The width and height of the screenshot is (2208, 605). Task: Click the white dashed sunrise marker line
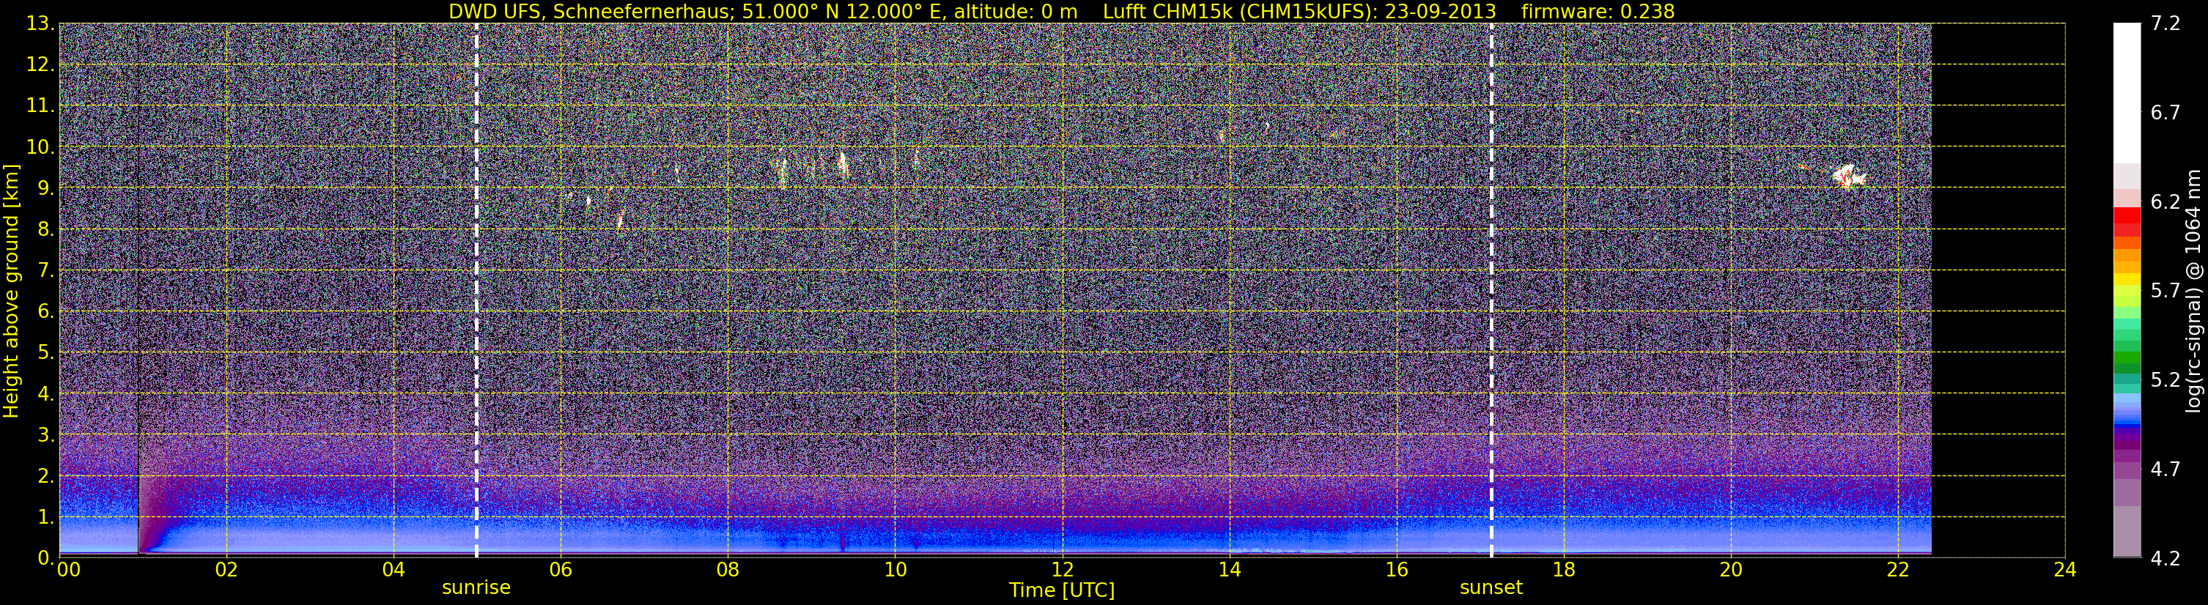click(476, 289)
